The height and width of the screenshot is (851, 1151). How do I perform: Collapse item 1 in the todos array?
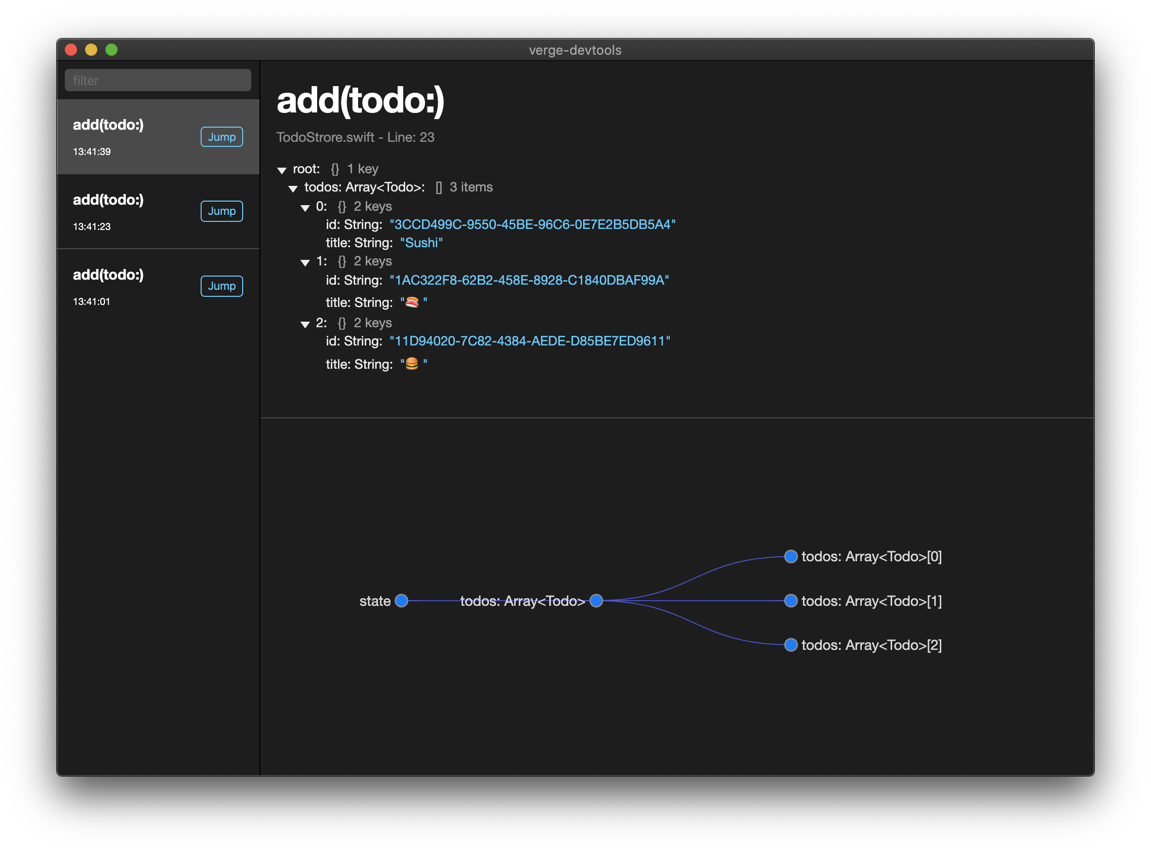(x=305, y=263)
